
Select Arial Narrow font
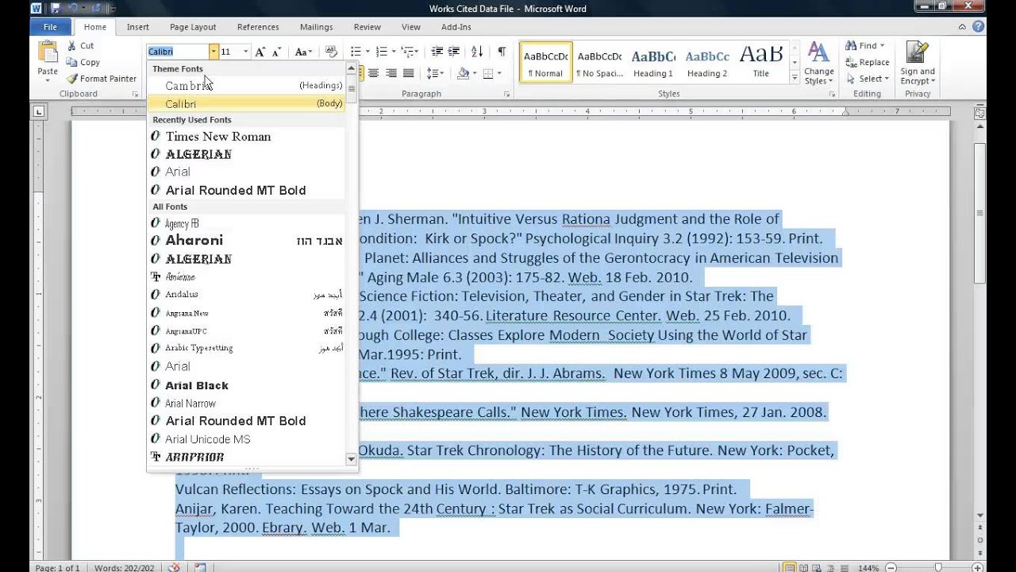point(247,404)
